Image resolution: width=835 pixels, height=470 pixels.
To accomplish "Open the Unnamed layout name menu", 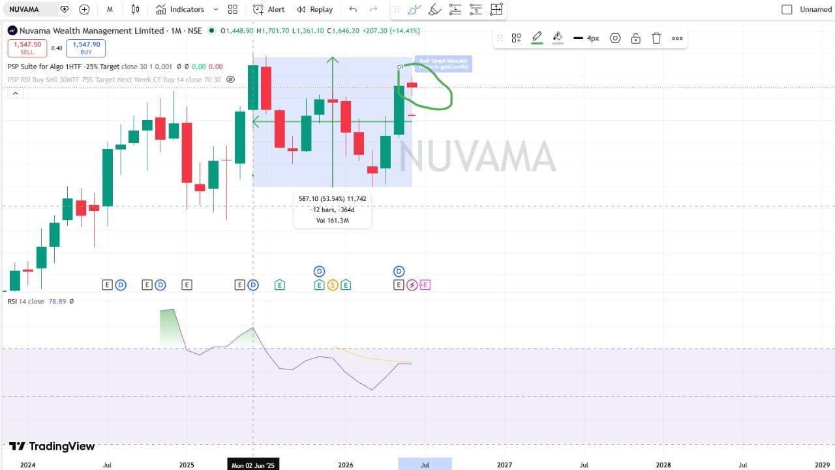I will pos(815,9).
